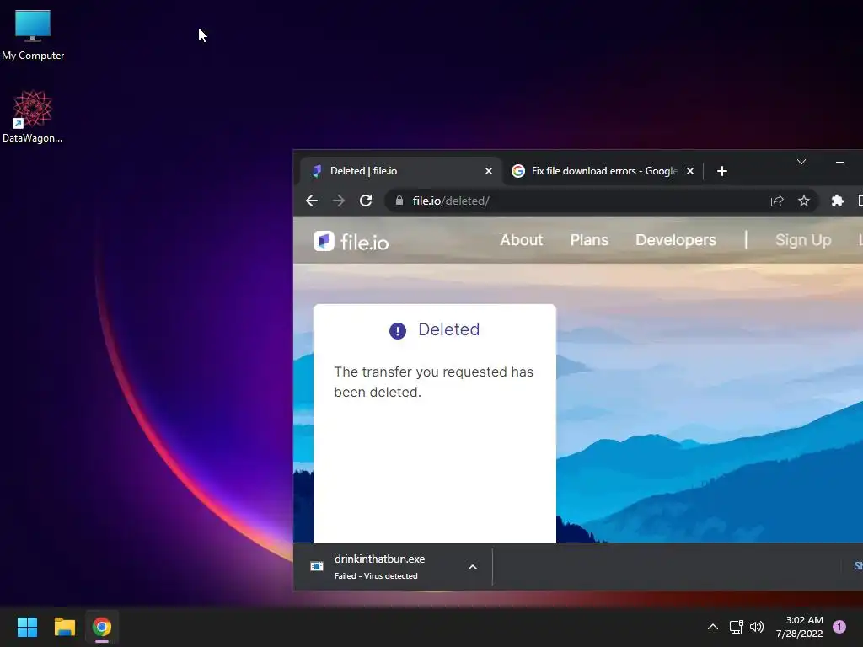Screen dimensions: 863x647
Task: Click Sign Up link
Action: click(803, 240)
